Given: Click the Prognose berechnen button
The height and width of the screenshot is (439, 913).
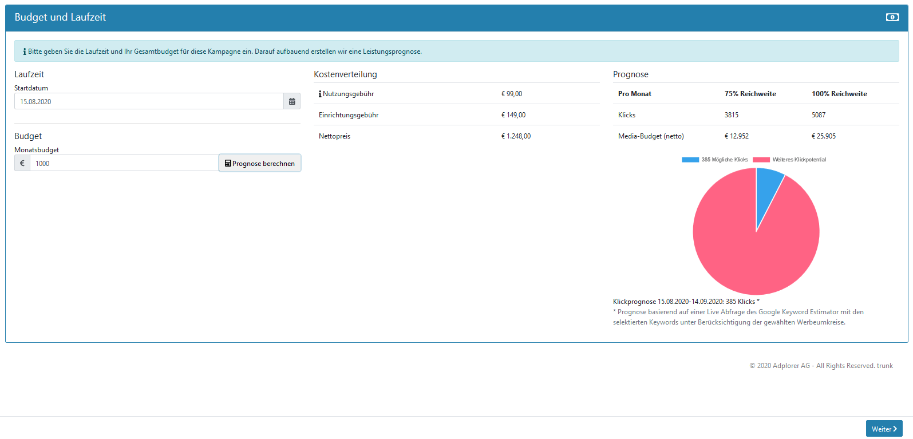Looking at the screenshot, I should point(260,163).
